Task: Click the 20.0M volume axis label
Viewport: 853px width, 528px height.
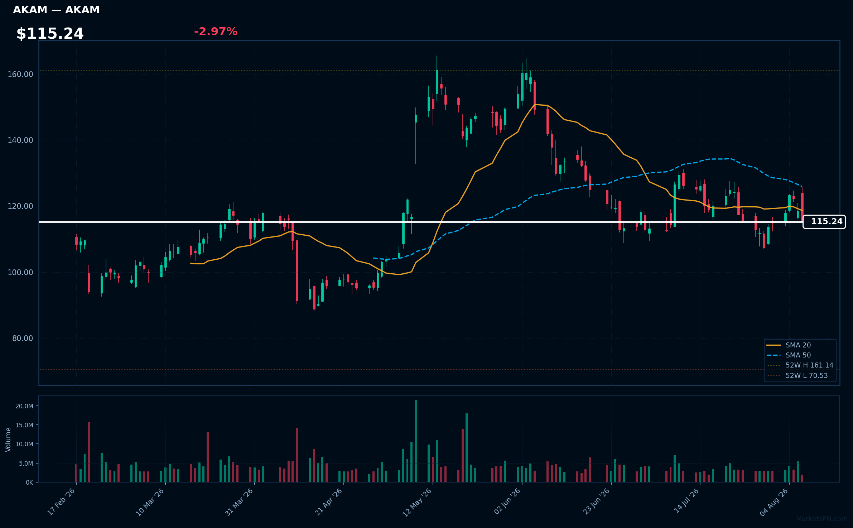Action: point(24,406)
